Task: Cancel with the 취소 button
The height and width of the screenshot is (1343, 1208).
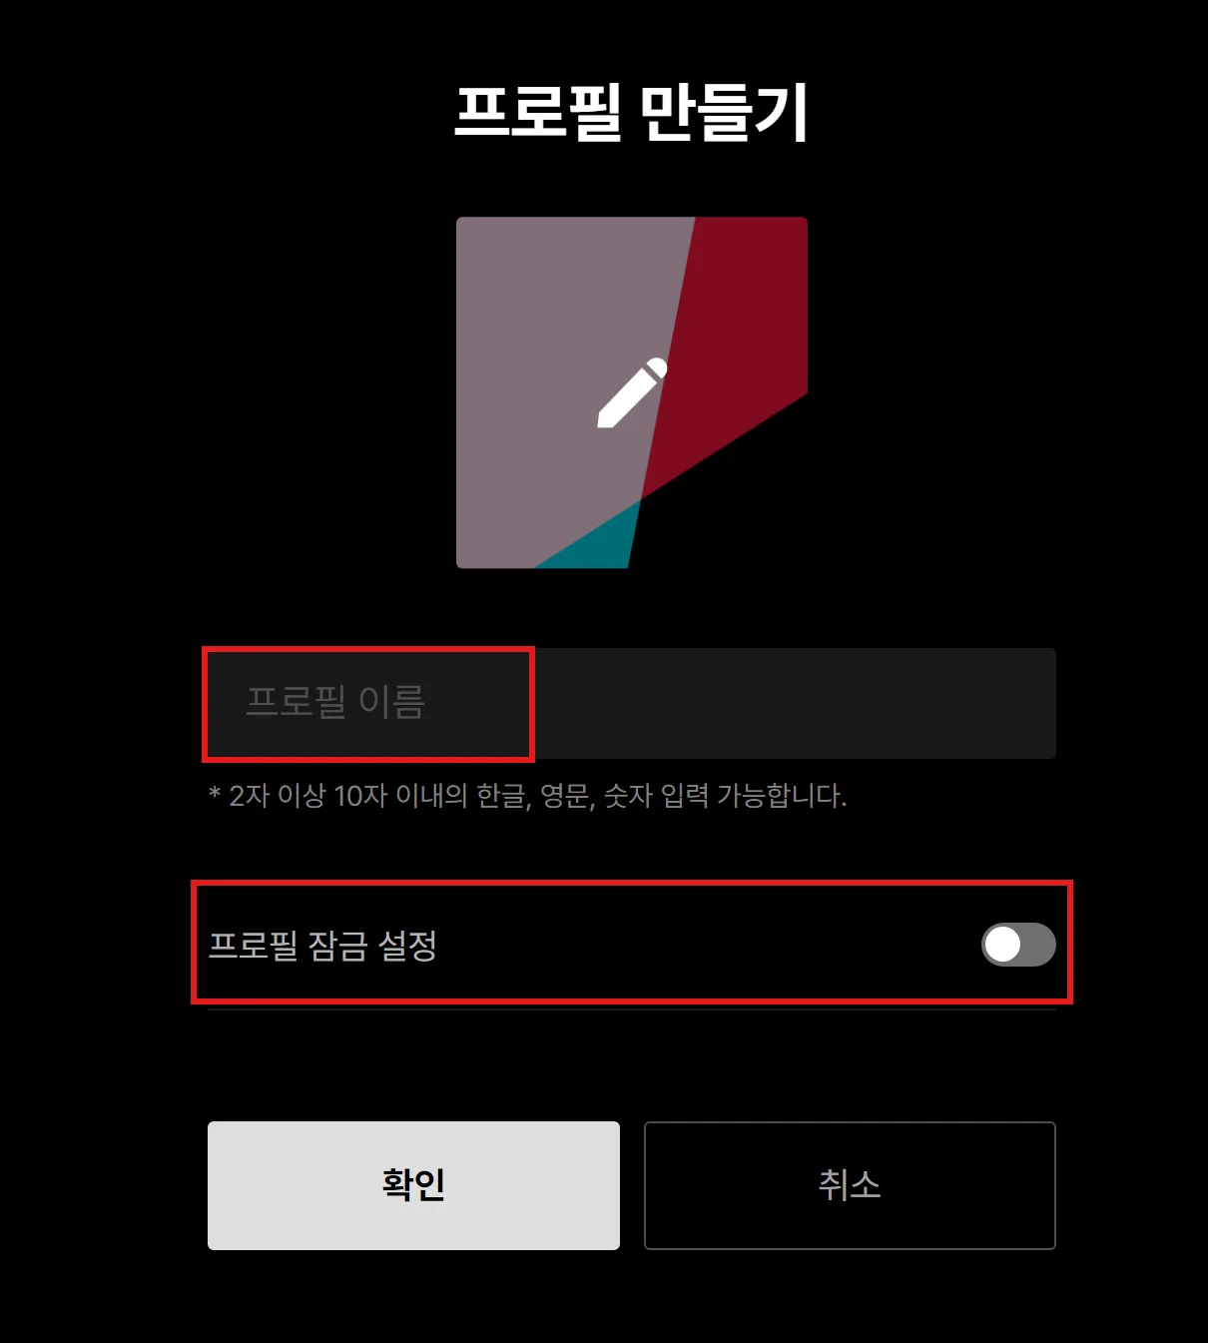Action: (x=850, y=1185)
